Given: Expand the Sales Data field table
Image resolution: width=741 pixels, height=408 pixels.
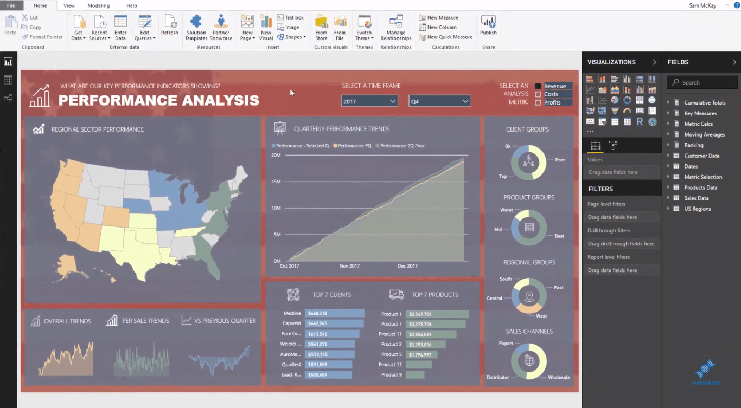Looking at the screenshot, I should click(x=669, y=198).
